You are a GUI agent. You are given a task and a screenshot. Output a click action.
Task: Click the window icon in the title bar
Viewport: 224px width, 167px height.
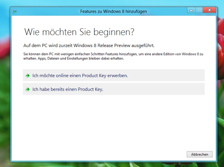(15, 11)
